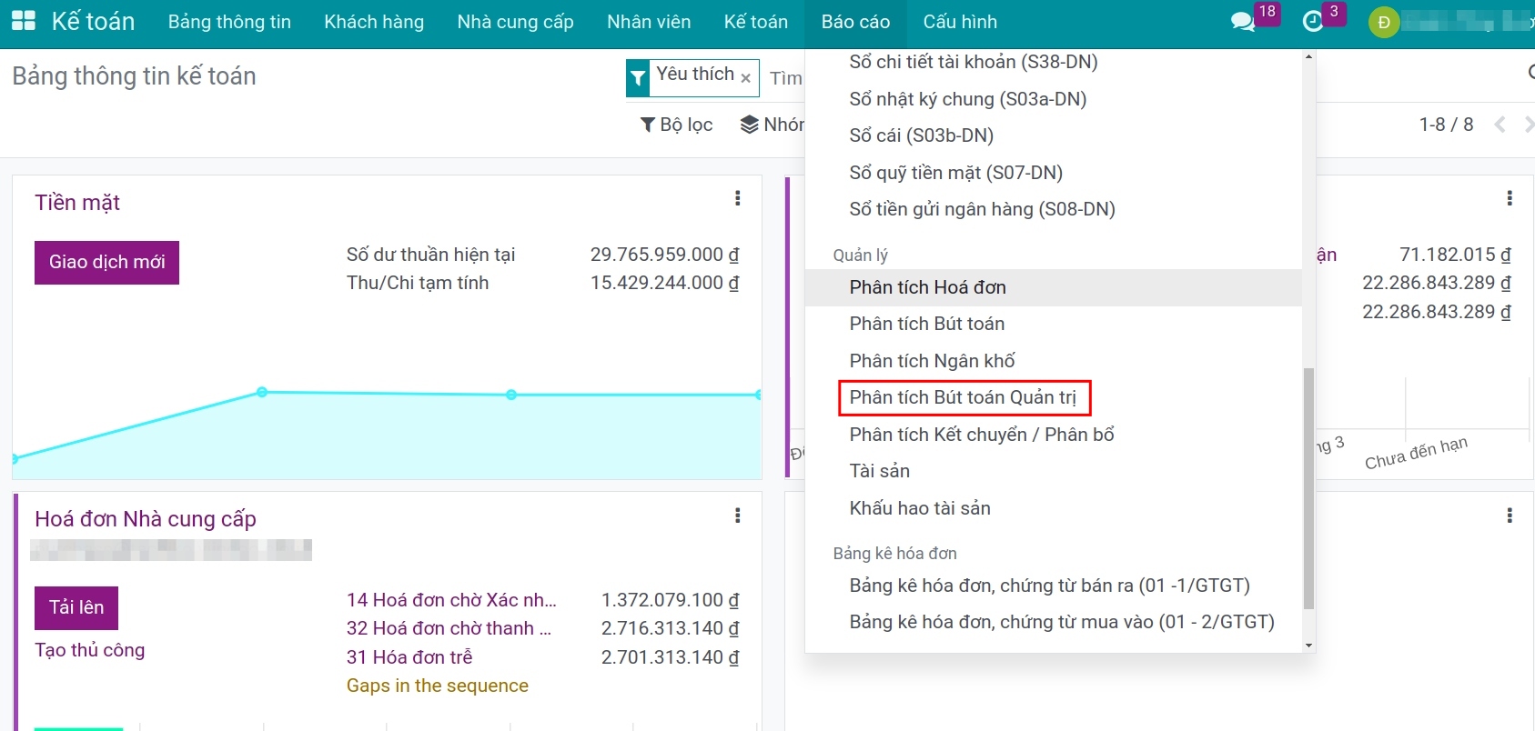Click the Báo cáo menu scrollbar thumb
Screen dimensions: 1535x731
(x=1308, y=488)
